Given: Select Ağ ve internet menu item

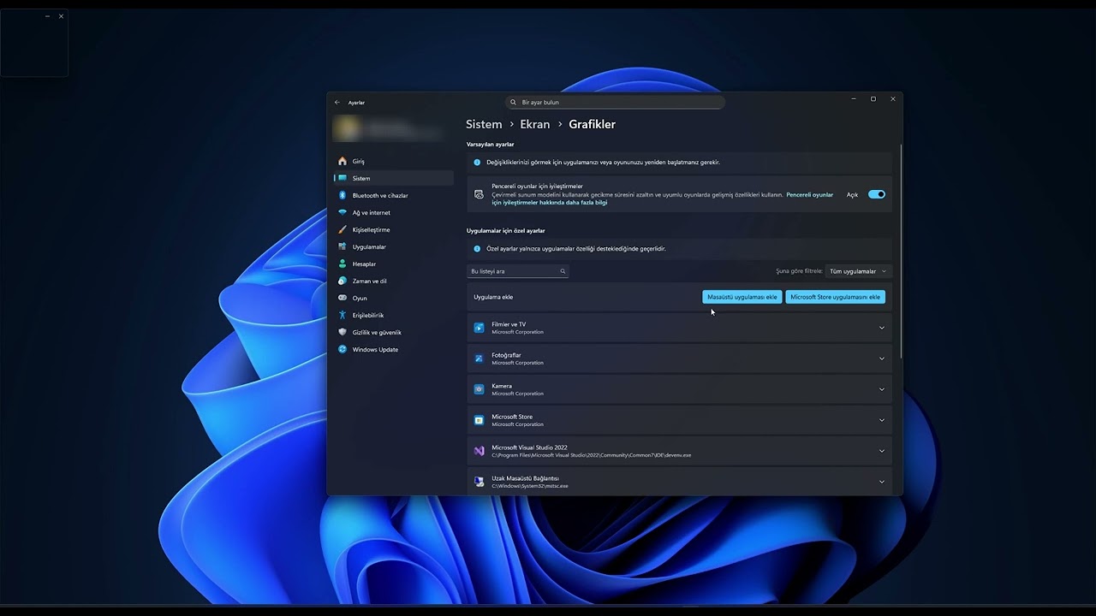Looking at the screenshot, I should pyautogui.click(x=394, y=212).
